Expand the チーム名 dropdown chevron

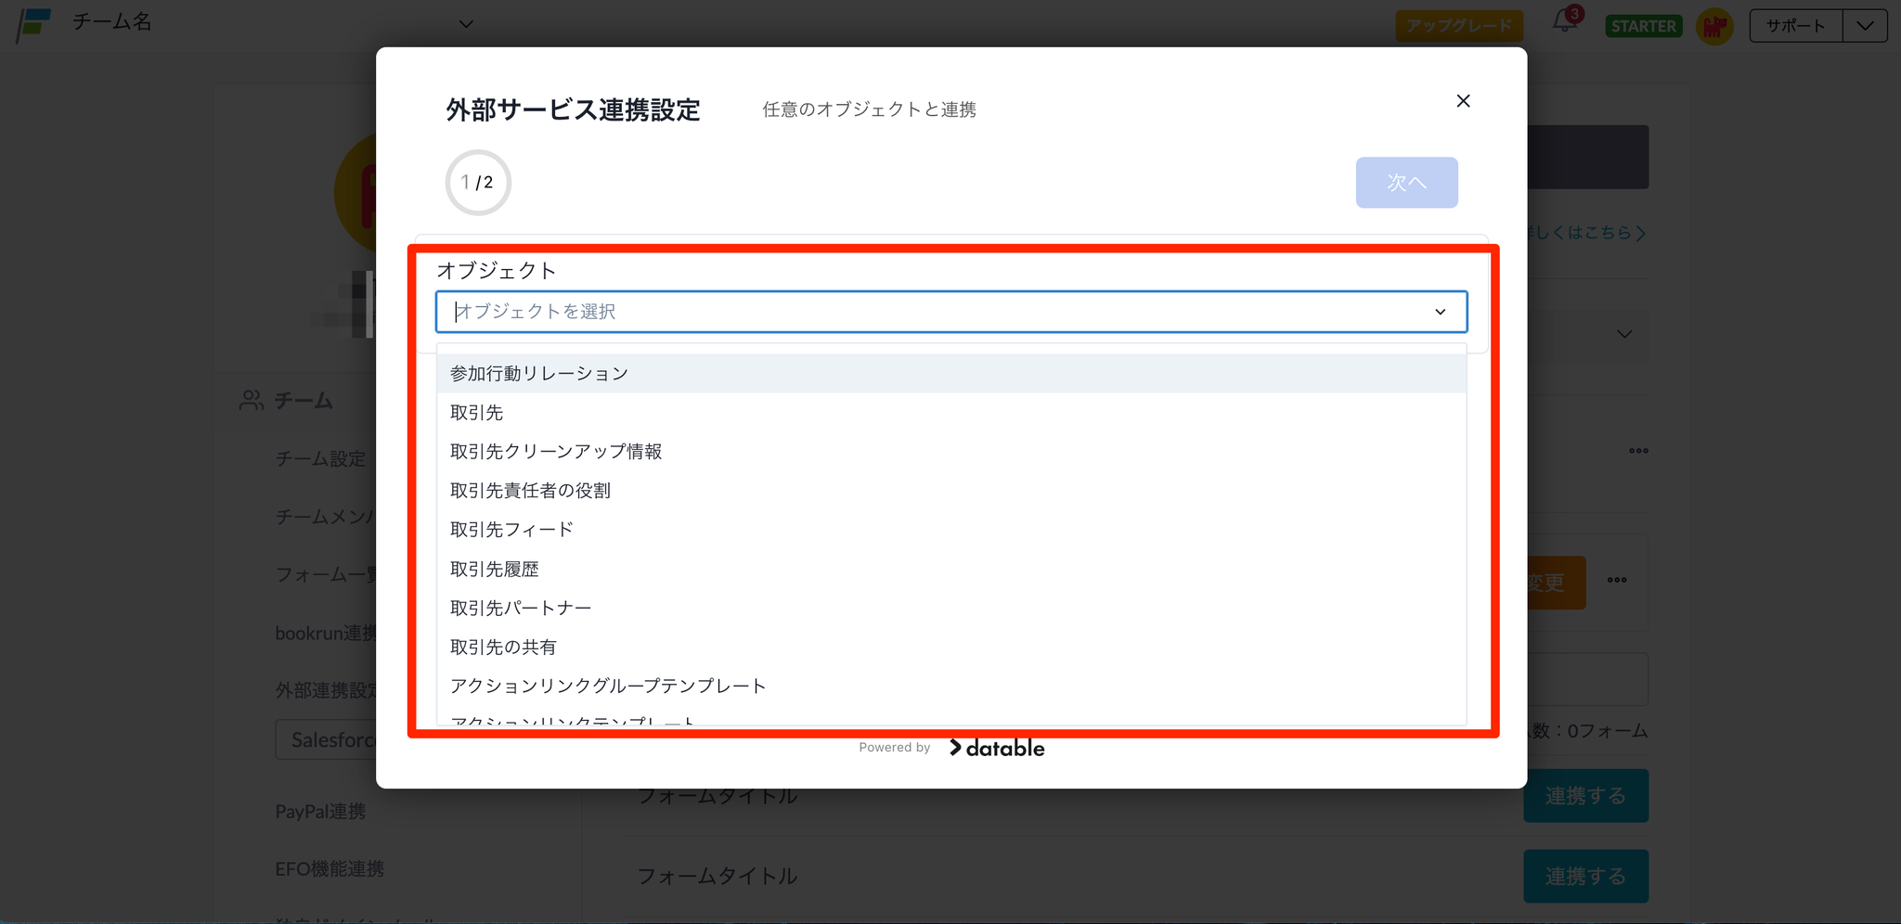(x=466, y=24)
